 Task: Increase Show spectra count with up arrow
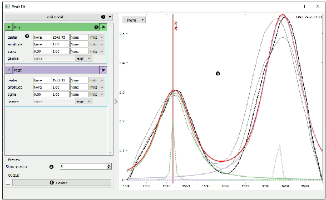pos(109,165)
